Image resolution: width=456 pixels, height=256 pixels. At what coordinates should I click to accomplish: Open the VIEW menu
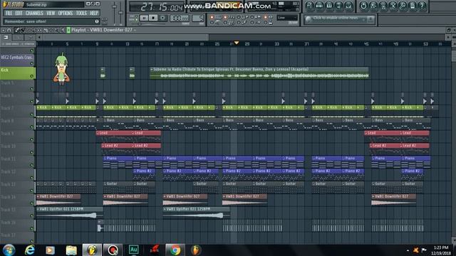pyautogui.click(x=51, y=13)
